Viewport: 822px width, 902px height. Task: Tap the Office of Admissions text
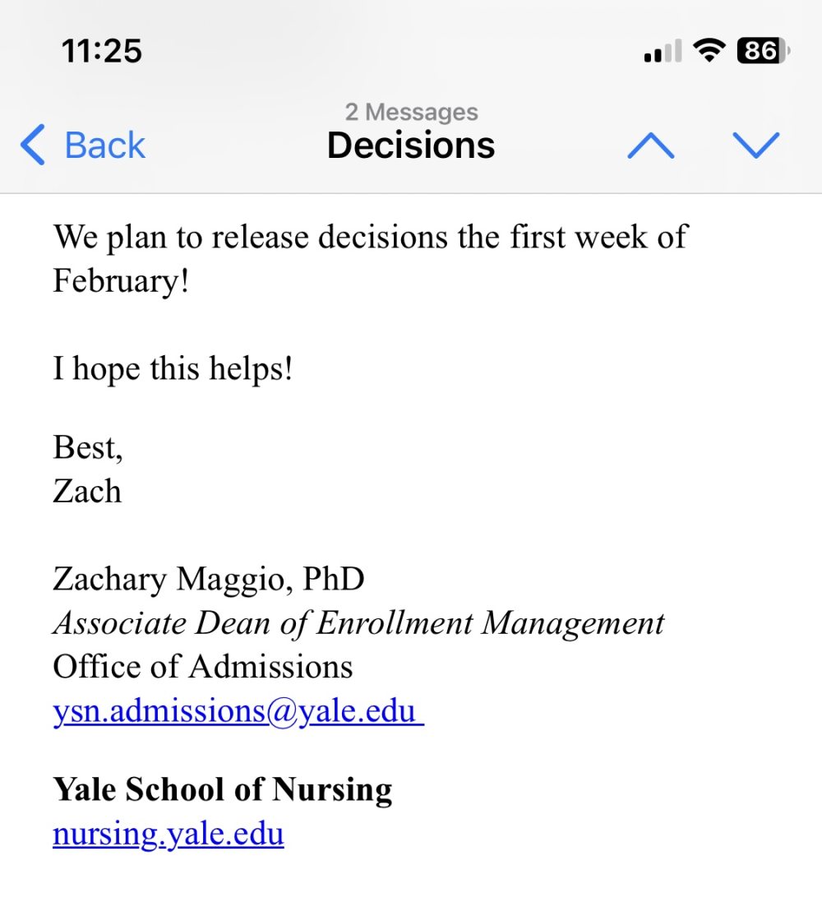[x=202, y=668]
